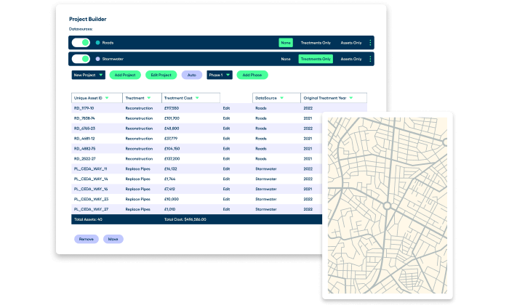Open the Phase 1 dropdown

click(x=220, y=75)
